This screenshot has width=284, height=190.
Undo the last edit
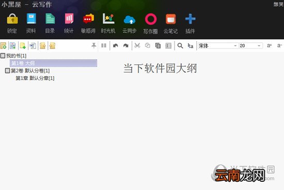click(116, 45)
